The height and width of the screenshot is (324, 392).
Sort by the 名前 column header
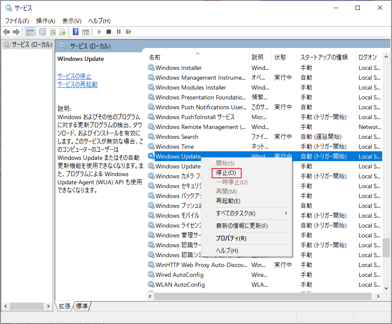point(197,57)
